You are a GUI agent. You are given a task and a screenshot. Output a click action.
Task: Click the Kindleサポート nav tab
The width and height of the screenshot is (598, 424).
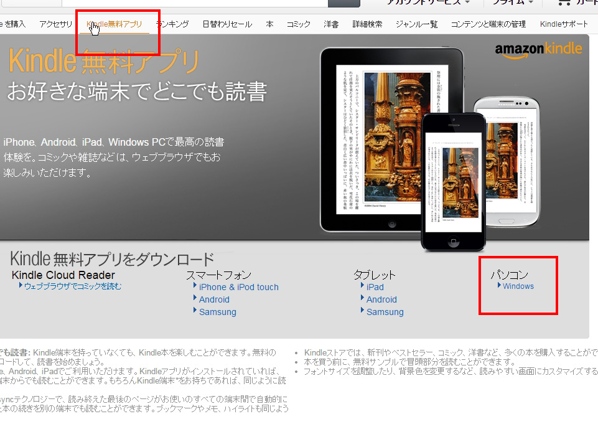click(564, 24)
